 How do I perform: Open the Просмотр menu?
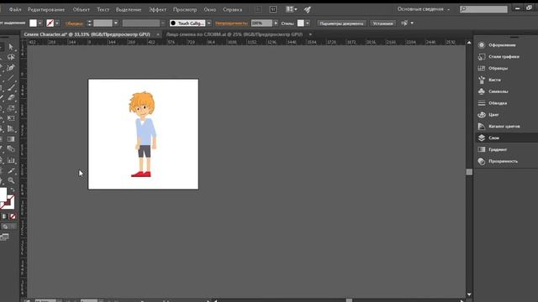click(185, 9)
